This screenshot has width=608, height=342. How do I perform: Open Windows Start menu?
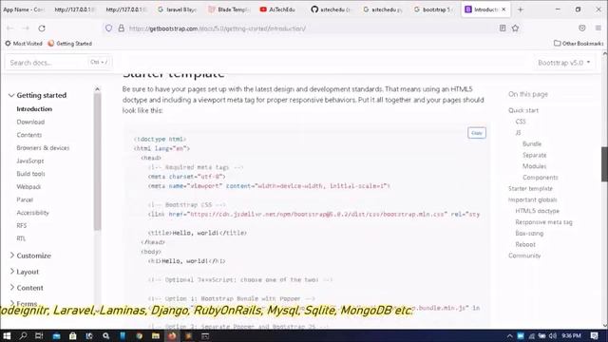click(x=7, y=335)
